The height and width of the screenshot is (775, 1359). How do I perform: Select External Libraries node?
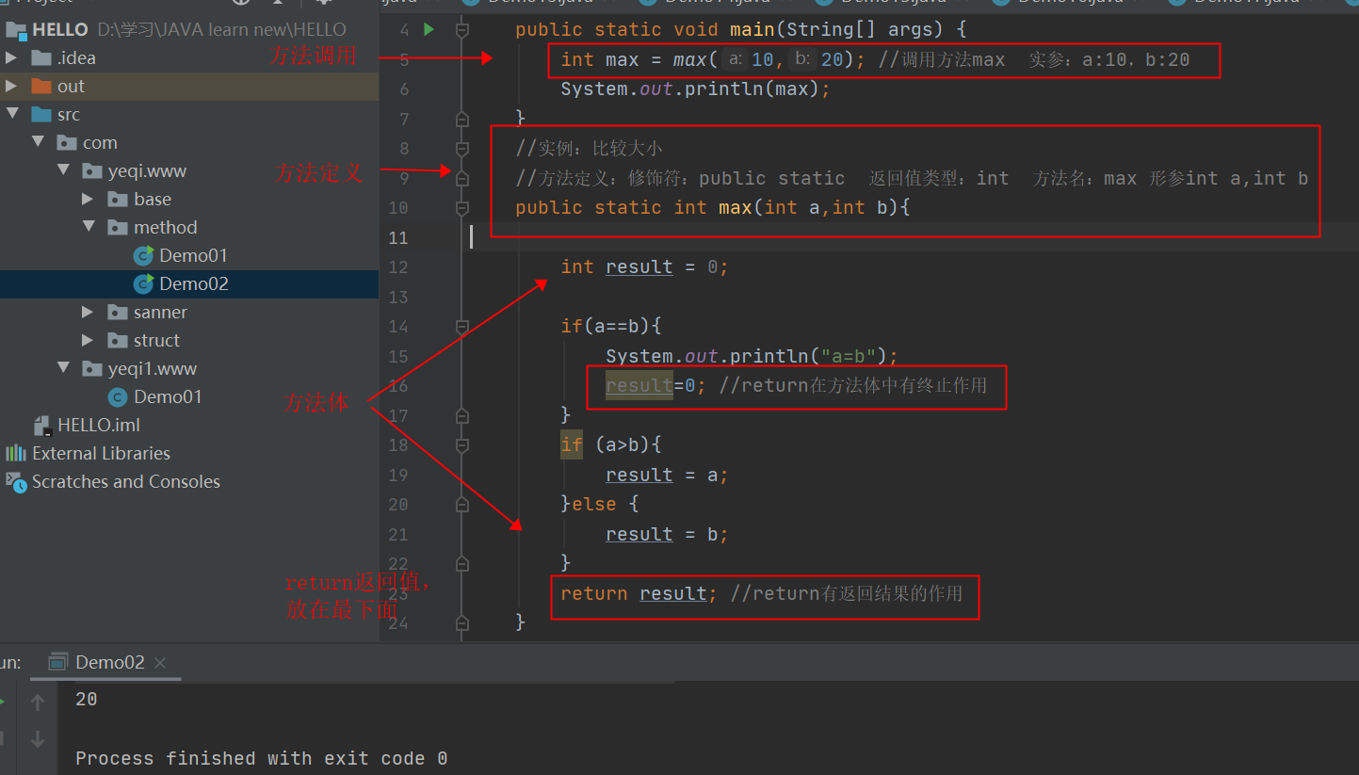click(189, 453)
